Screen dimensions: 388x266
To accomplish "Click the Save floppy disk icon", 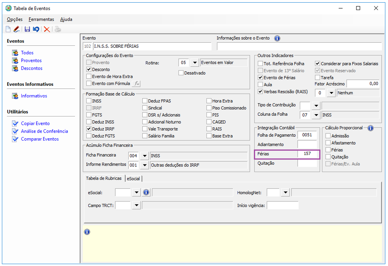I will pos(27,29).
